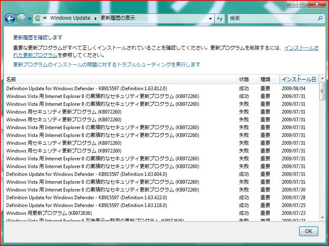Select Definition 1.63.422.0 Defender update row
The height and width of the screenshot is (246, 329).
[161, 198]
